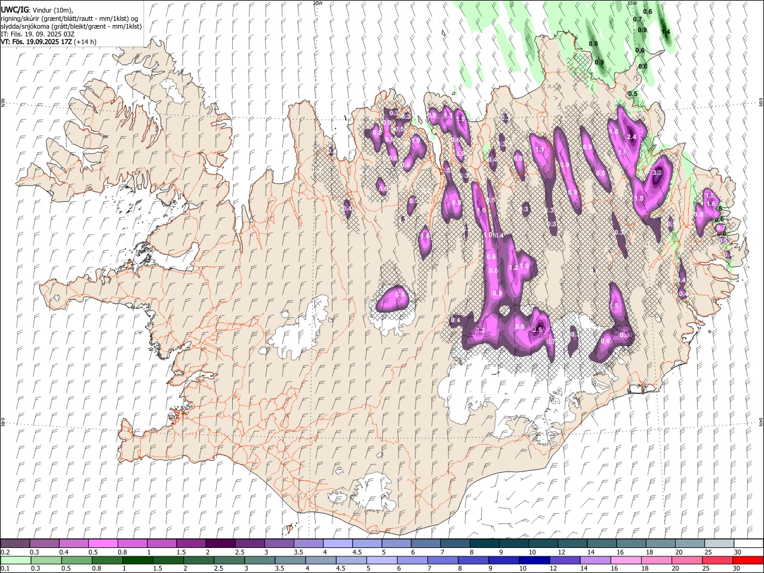Click the lavender rain swatch between 14 and 16
The width and height of the screenshot is (764, 573).
(595, 560)
